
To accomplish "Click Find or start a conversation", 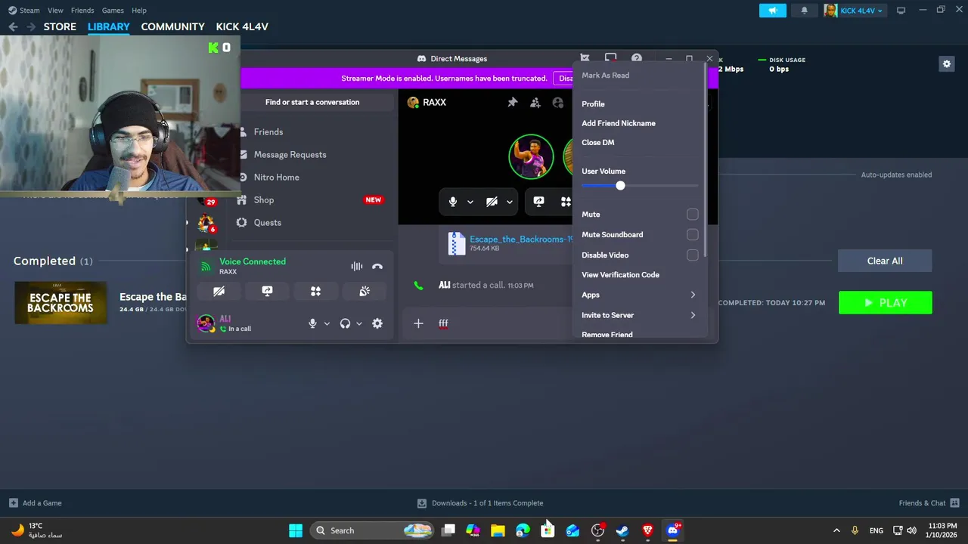I will (x=312, y=102).
